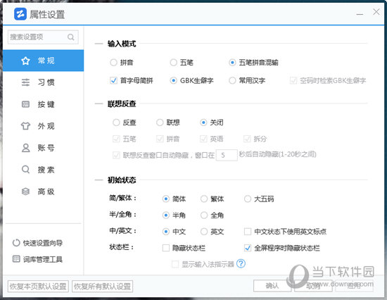
Task: Switch to the 习惯 tab
Action: 44,82
